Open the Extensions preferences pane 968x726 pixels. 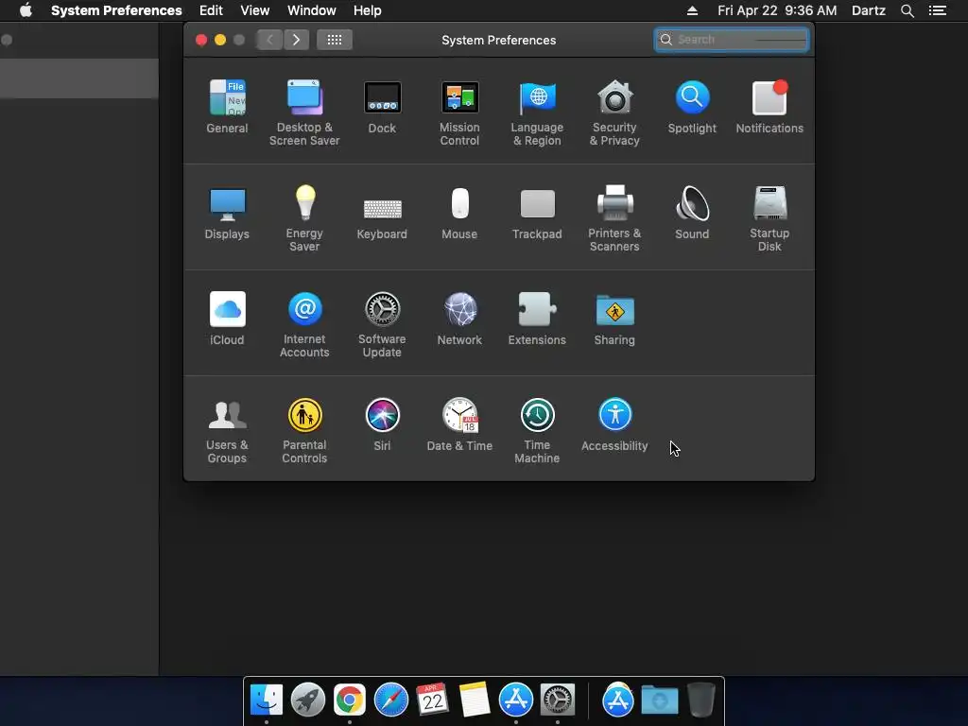click(x=537, y=318)
